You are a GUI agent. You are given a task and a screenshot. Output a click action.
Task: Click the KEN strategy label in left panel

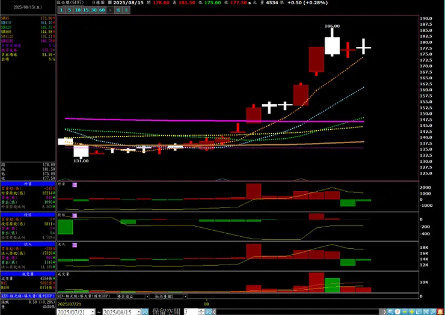click(x=28, y=296)
